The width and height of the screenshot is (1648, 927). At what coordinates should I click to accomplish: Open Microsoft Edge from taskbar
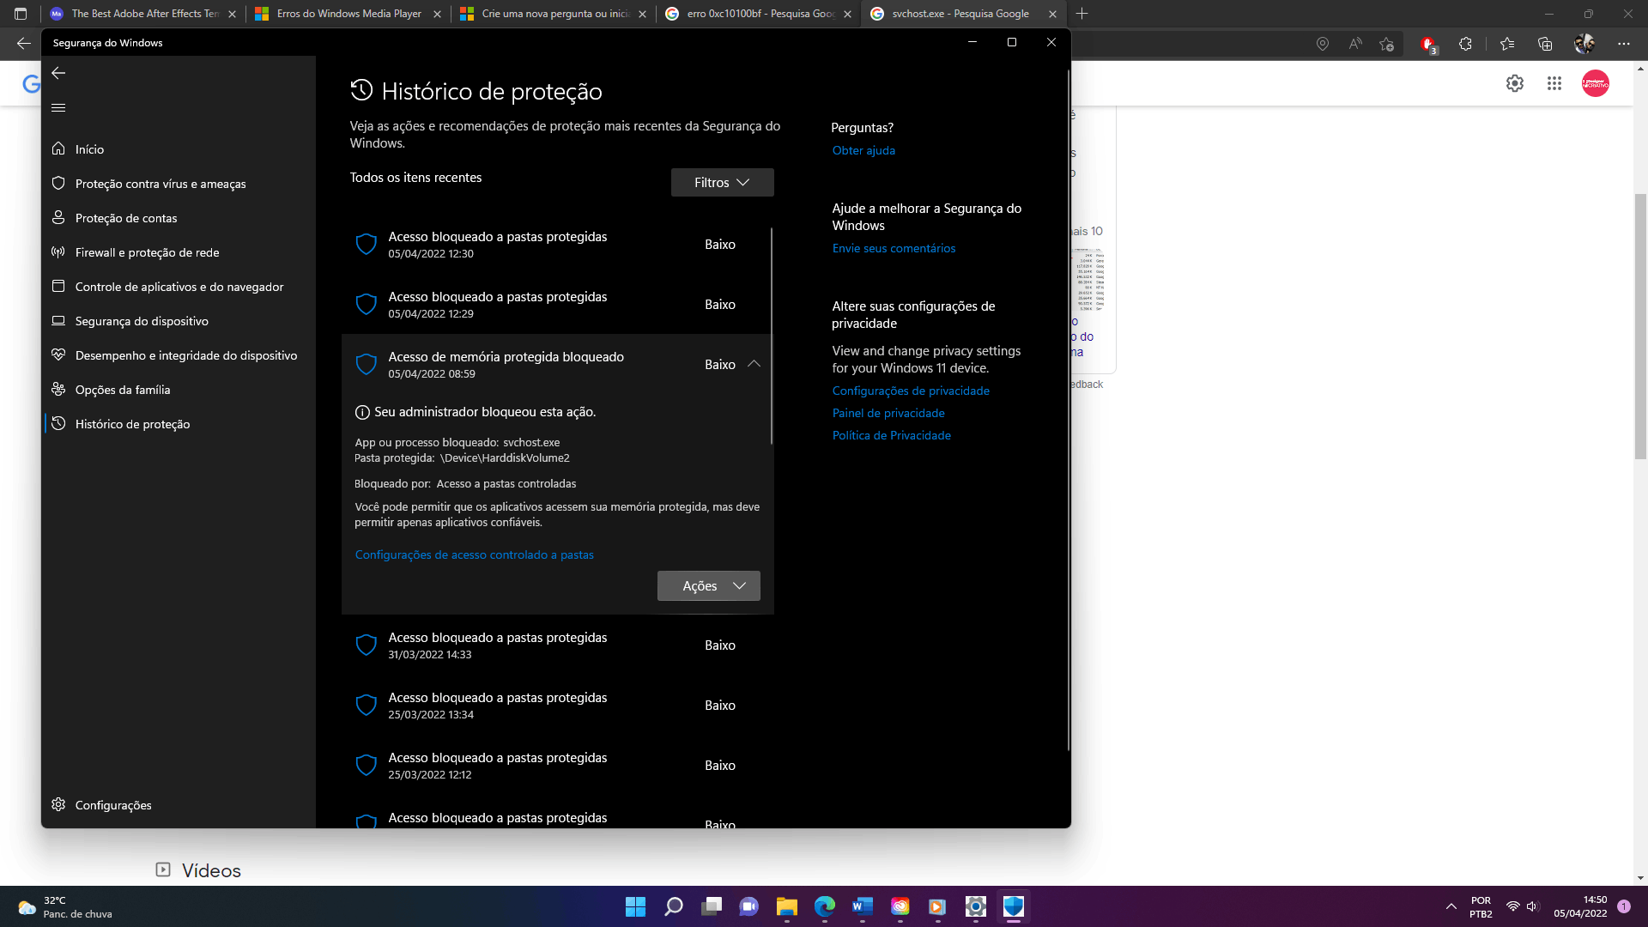tap(825, 906)
